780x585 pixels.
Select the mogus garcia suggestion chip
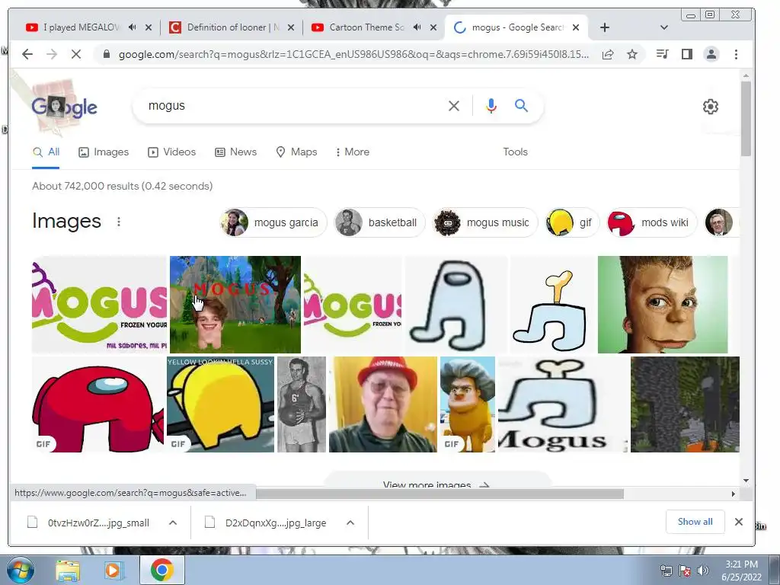[273, 222]
